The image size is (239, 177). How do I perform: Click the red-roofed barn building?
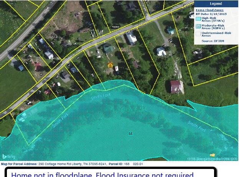point(175,87)
